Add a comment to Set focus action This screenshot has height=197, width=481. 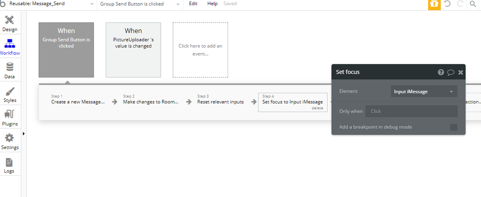451,72
